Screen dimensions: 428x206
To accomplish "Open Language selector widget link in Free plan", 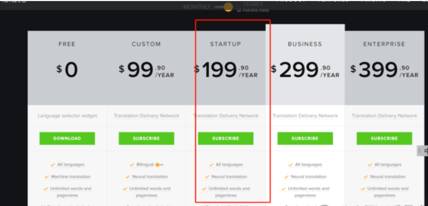I will click(x=67, y=116).
